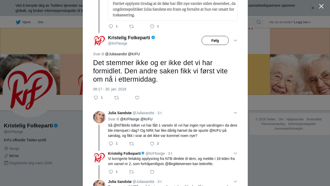Go to Hjem in the navigation
The width and height of the screenshot is (330, 186).
[26, 22]
